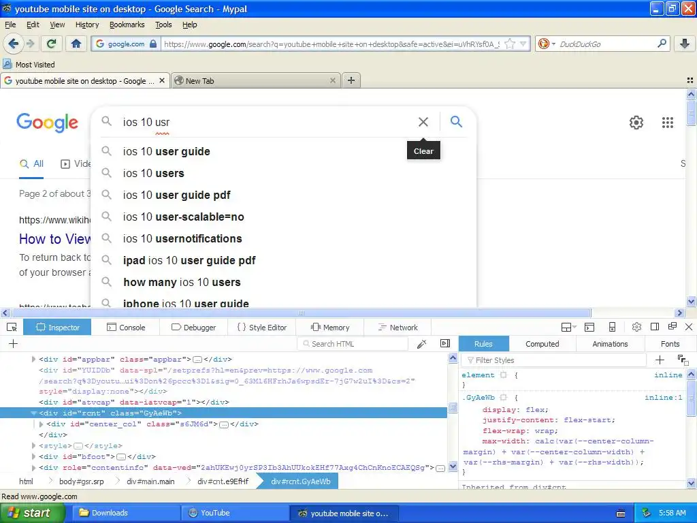697x523 pixels.
Task: Switch to the Animations side tab
Action: [610, 344]
